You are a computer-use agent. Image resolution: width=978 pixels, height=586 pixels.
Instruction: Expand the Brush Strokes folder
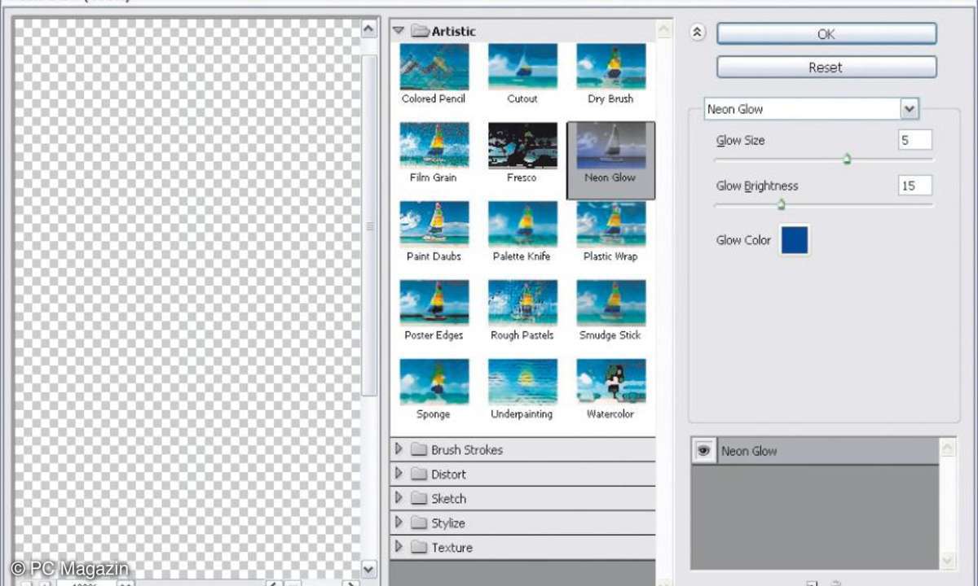pyautogui.click(x=399, y=449)
